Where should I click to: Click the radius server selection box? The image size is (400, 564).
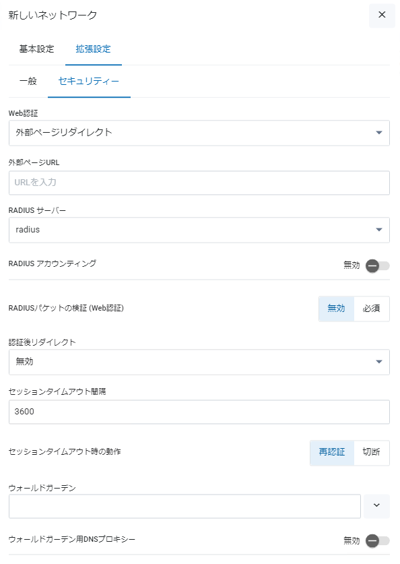pyautogui.click(x=199, y=230)
